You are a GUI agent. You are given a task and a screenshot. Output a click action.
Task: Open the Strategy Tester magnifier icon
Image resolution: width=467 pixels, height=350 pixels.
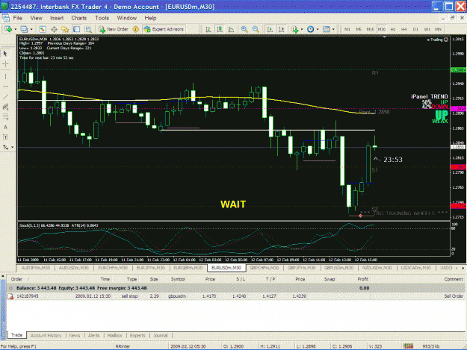tap(88, 29)
